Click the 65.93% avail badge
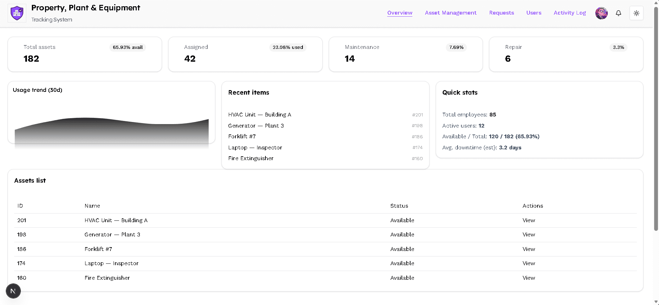The width and height of the screenshot is (659, 305). tap(127, 47)
